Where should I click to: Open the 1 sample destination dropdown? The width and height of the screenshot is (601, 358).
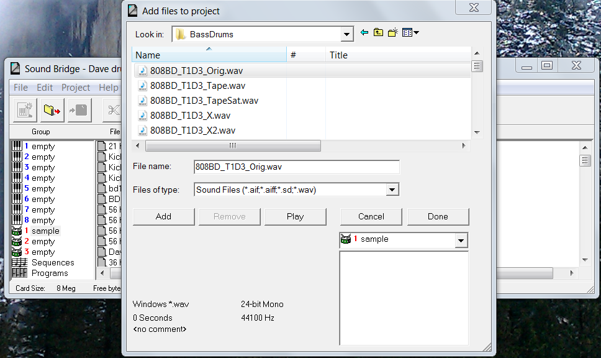pyautogui.click(x=461, y=241)
